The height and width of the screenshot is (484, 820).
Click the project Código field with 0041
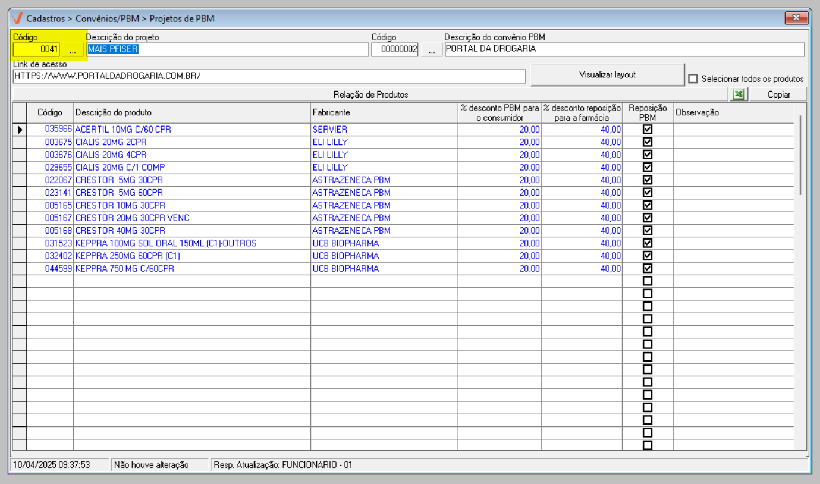coord(37,50)
